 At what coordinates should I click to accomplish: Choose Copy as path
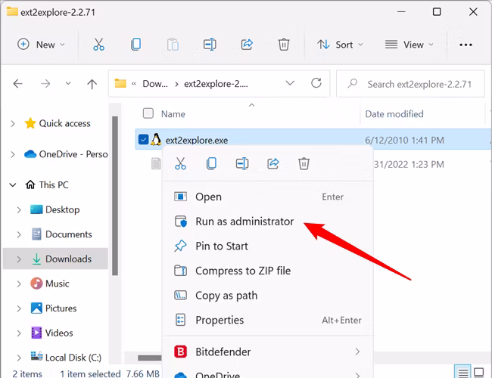[x=268, y=296]
